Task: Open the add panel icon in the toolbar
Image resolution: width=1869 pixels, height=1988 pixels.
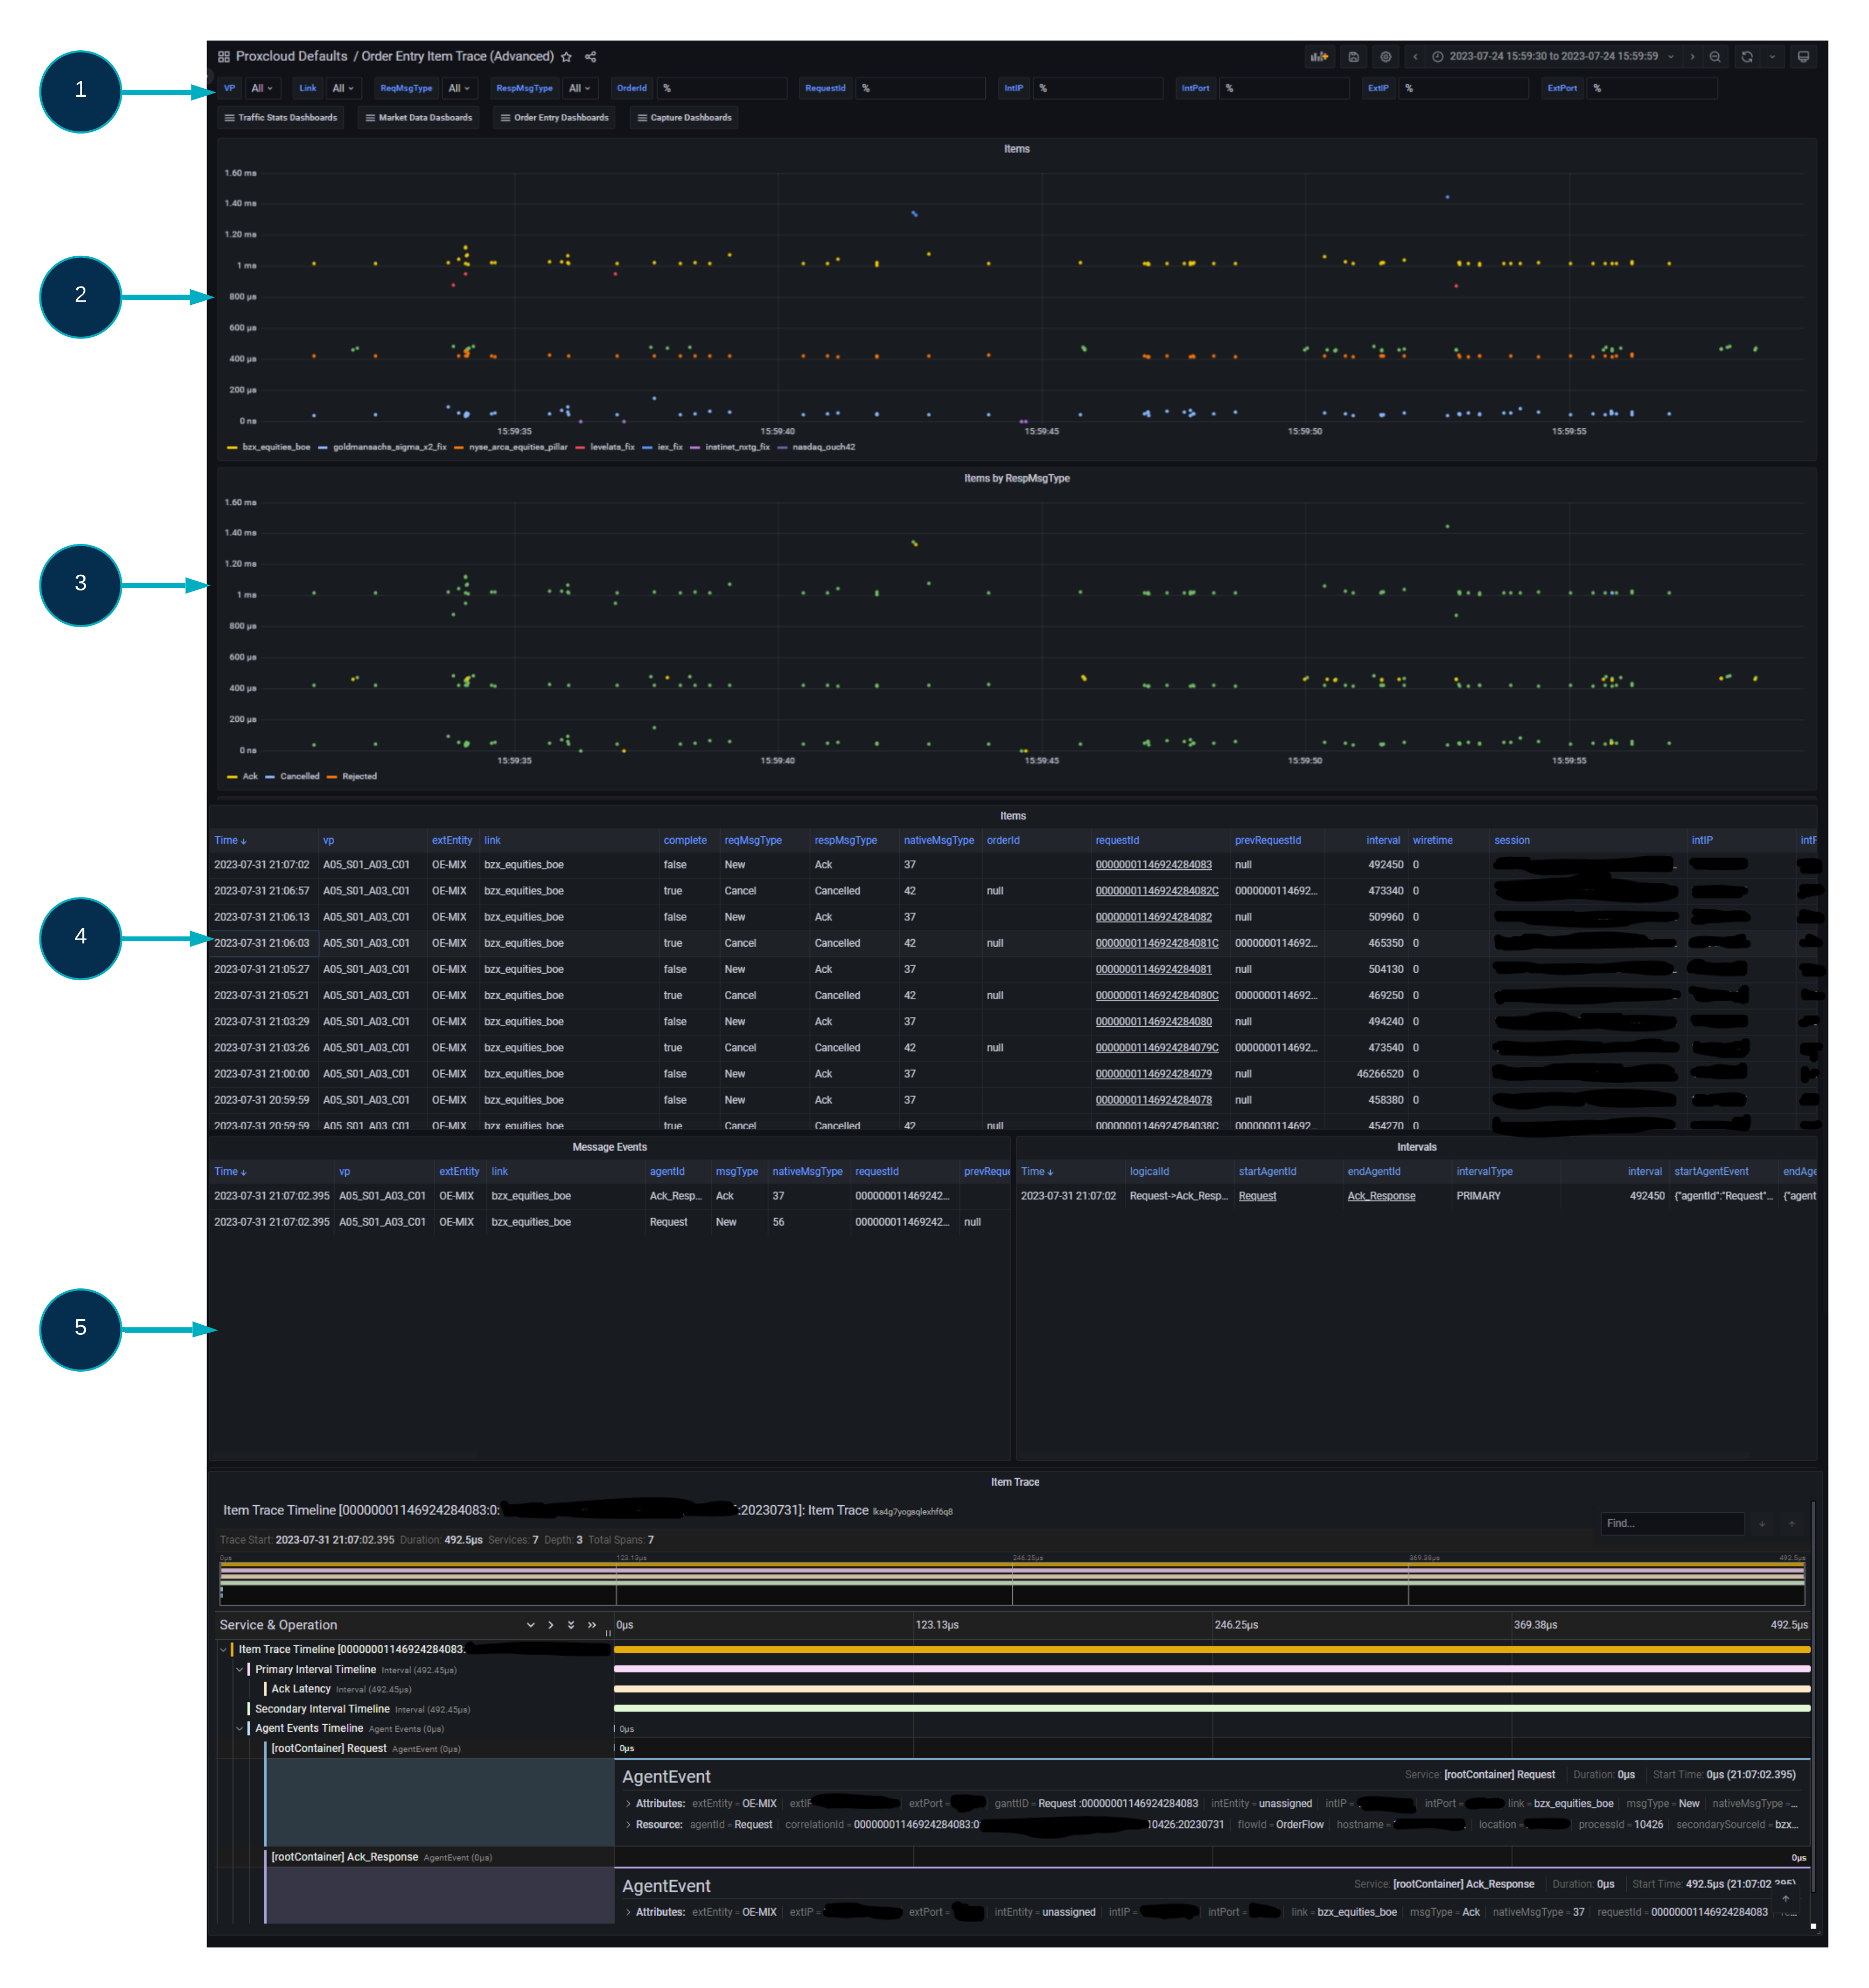Action: click(1319, 57)
